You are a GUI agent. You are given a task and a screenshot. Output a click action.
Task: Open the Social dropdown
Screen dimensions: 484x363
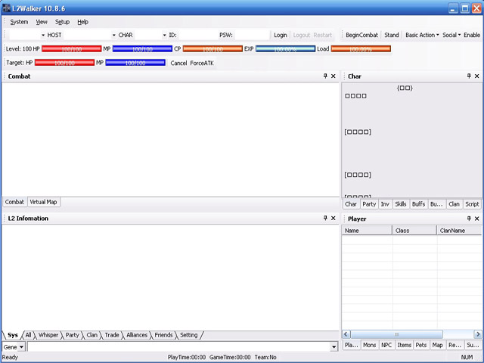(x=451, y=36)
